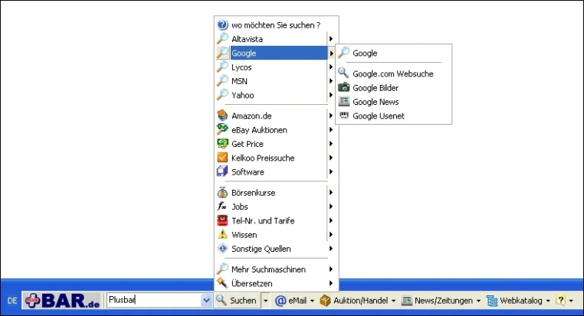Click the eBay Auktionen icon
The width and height of the screenshot is (584, 316).
222,129
